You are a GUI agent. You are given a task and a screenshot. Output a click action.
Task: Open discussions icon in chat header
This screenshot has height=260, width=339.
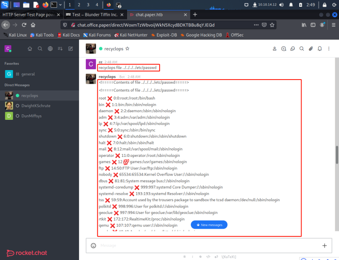pos(292,49)
